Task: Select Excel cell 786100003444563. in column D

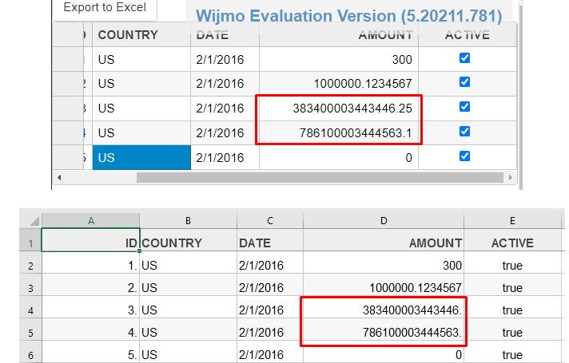Action: tap(384, 329)
